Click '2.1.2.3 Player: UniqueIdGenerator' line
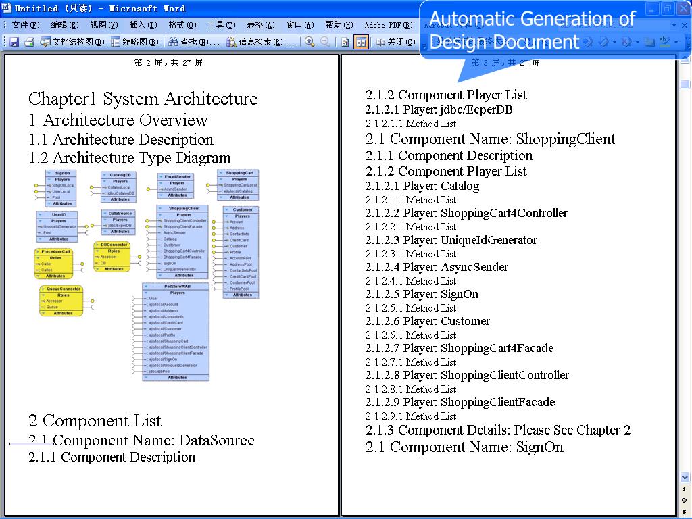The image size is (692, 519). point(451,240)
